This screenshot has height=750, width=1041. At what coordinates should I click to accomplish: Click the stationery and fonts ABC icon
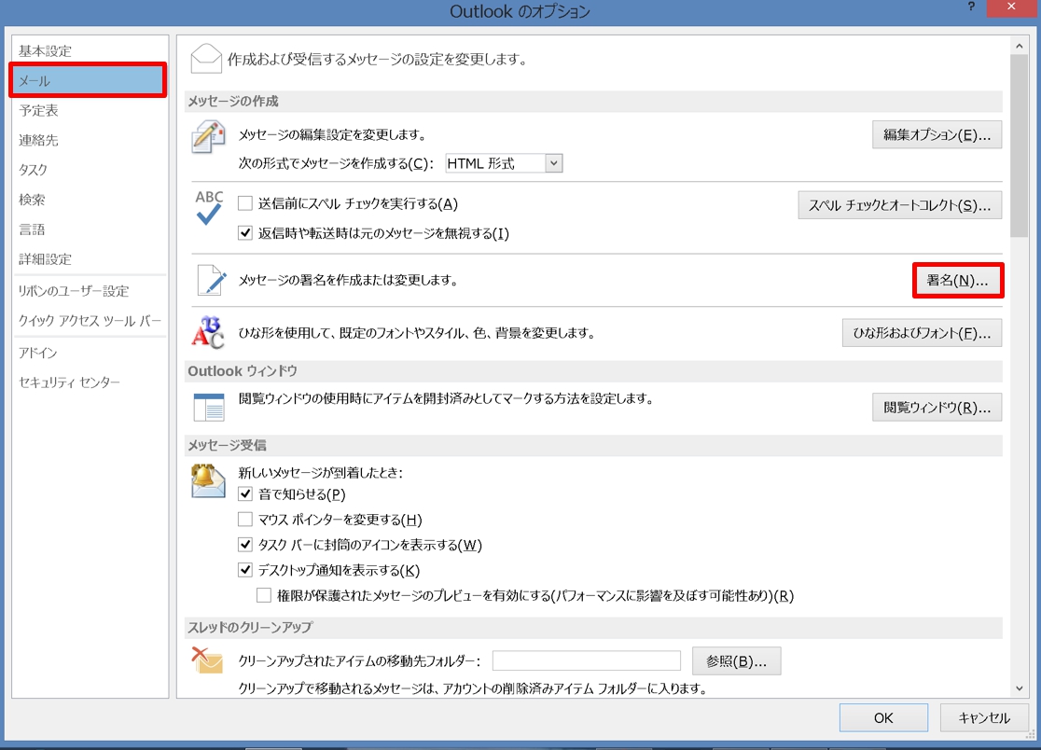[x=208, y=332]
